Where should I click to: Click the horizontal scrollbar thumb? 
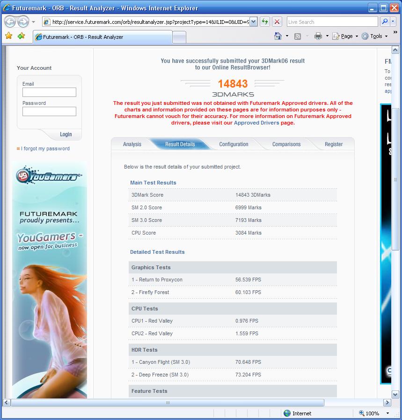point(168,403)
